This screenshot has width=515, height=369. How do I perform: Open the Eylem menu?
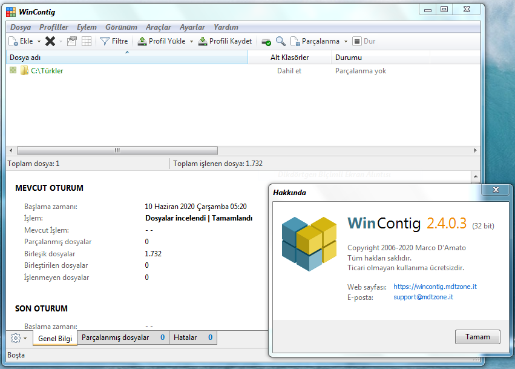[x=87, y=27]
